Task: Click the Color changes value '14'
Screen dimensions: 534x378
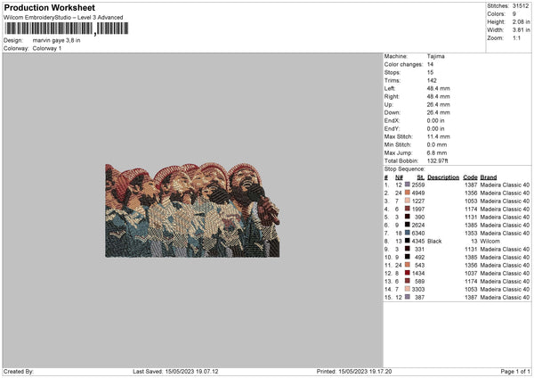Action: (430, 64)
